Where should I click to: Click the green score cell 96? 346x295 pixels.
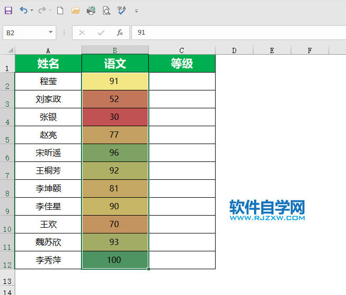coord(115,152)
